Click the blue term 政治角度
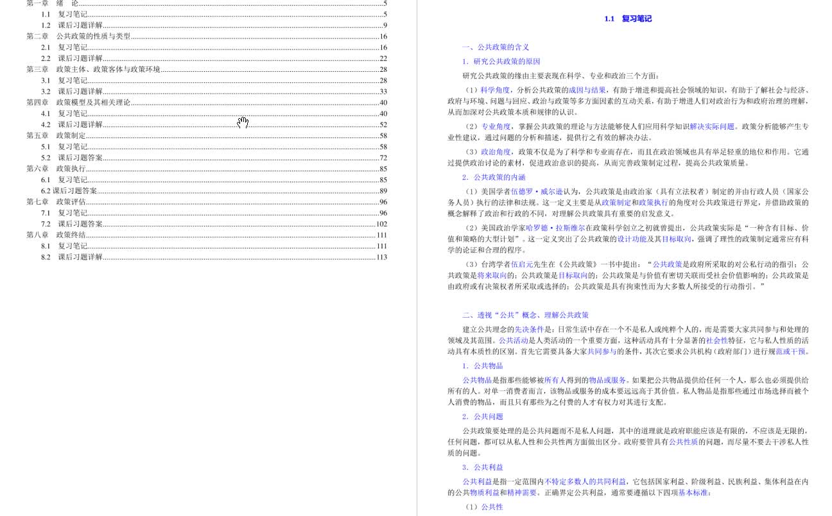 coord(496,152)
